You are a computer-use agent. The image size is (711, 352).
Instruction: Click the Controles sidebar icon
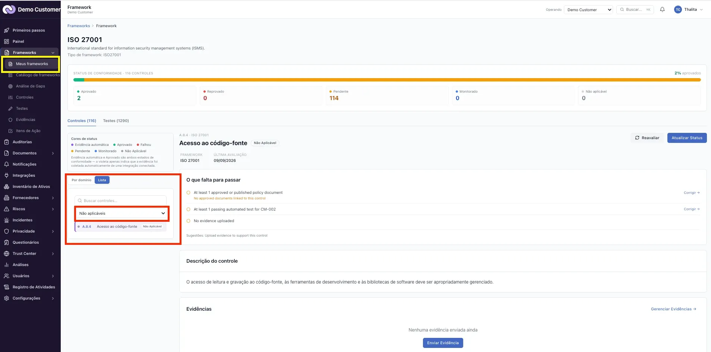(10, 97)
